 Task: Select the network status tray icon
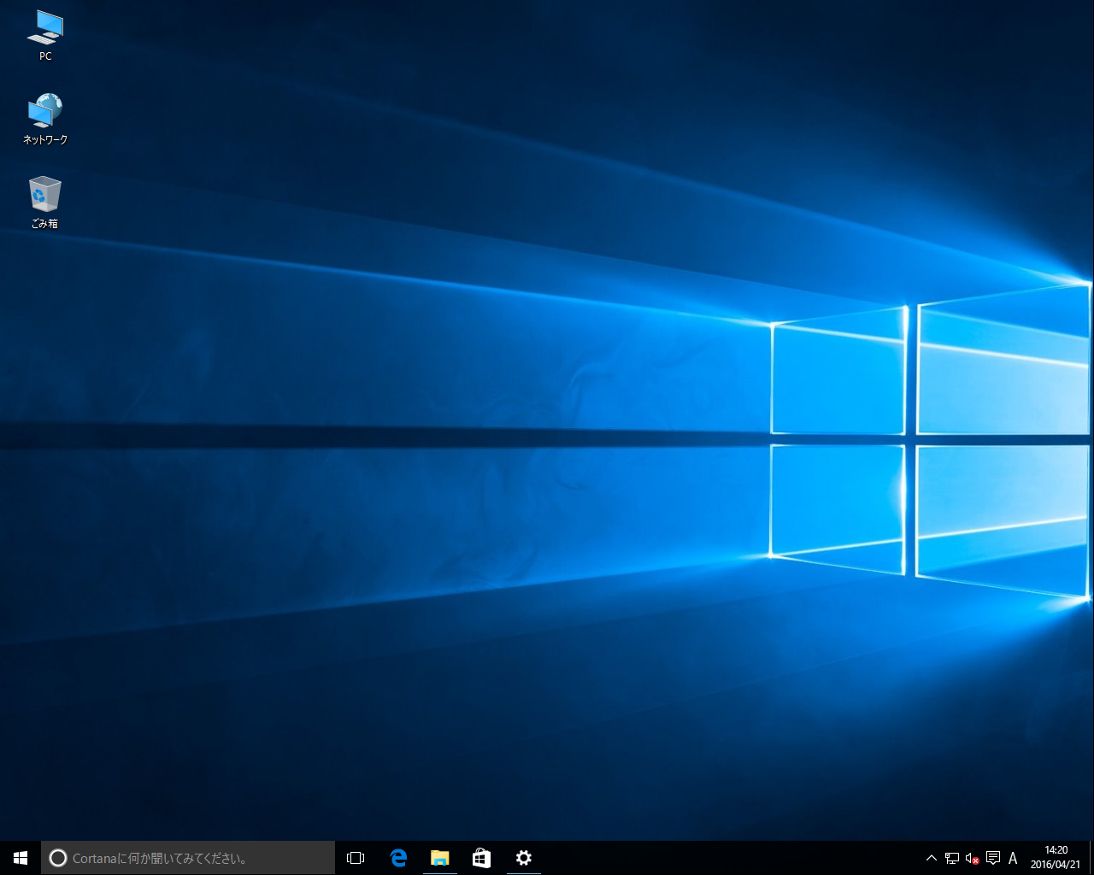(x=951, y=858)
